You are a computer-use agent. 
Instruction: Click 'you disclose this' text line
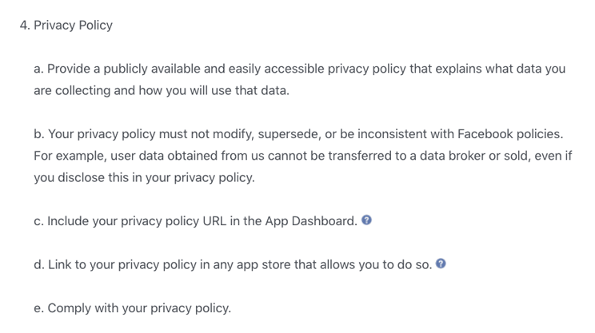81,177
